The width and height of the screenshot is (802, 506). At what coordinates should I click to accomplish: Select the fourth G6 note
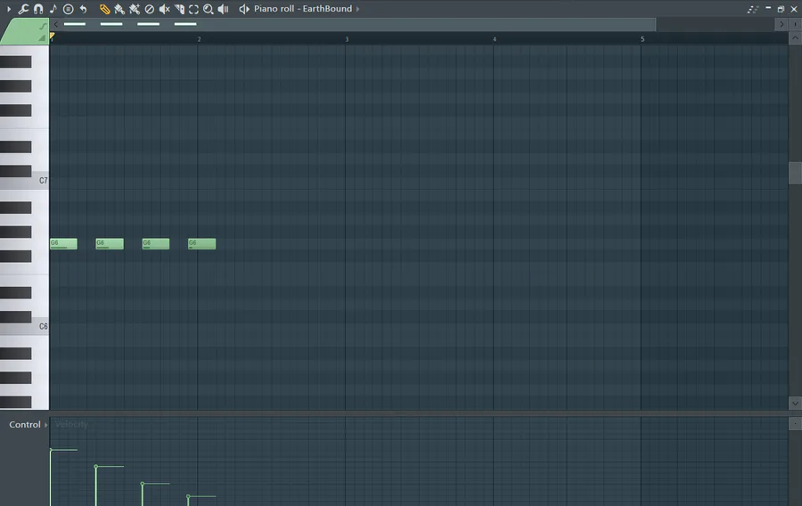[201, 244]
